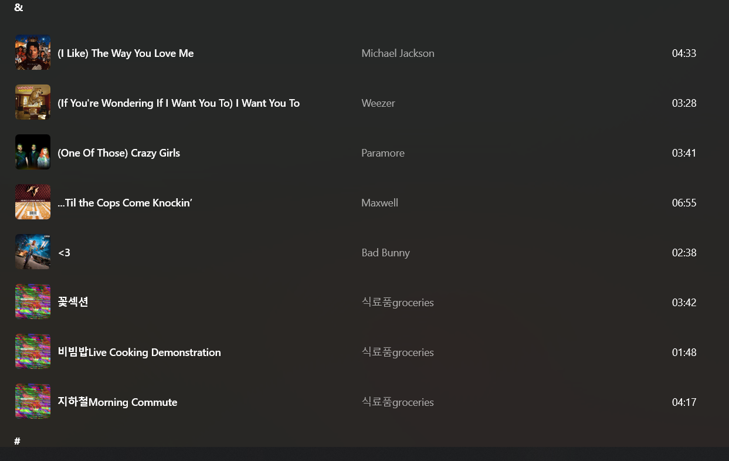Click Bad Bunny album cover thumbnail

click(33, 252)
